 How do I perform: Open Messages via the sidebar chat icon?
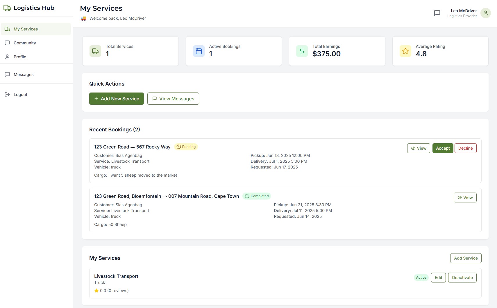[x=7, y=74]
